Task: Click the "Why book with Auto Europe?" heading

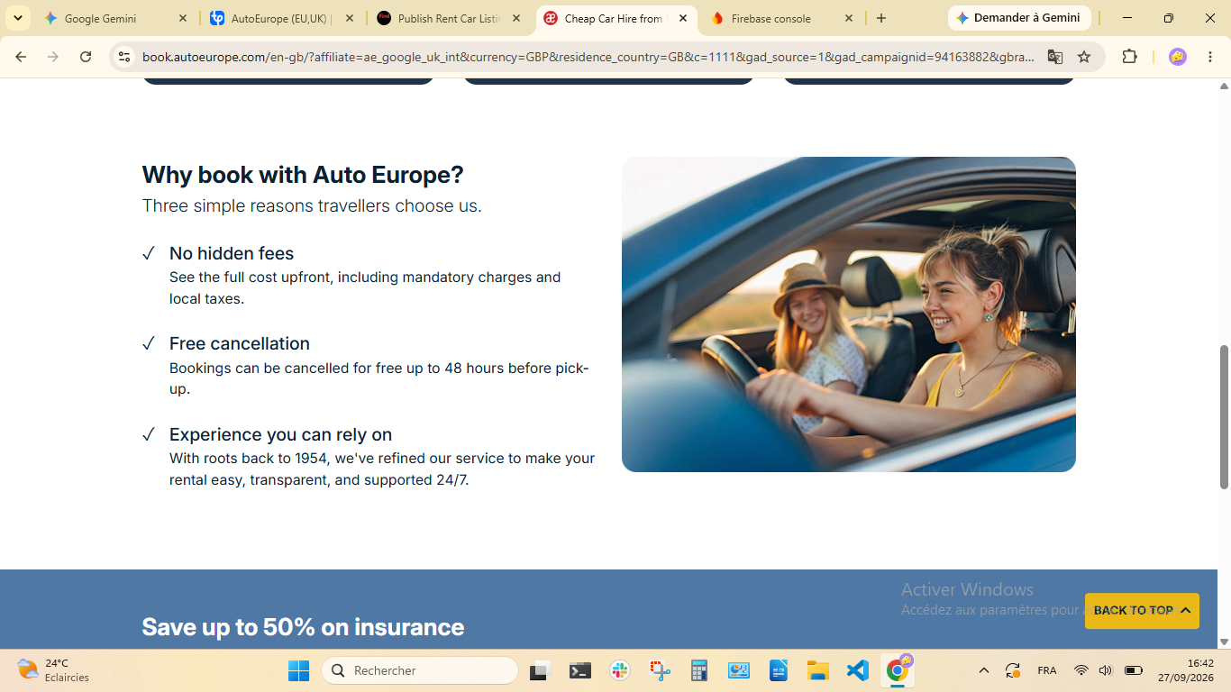Action: 303,174
